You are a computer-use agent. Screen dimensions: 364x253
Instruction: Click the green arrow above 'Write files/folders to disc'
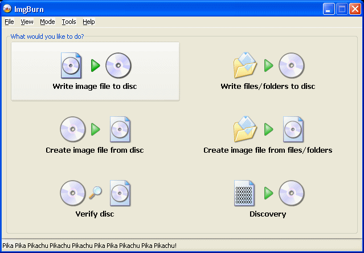click(x=269, y=66)
